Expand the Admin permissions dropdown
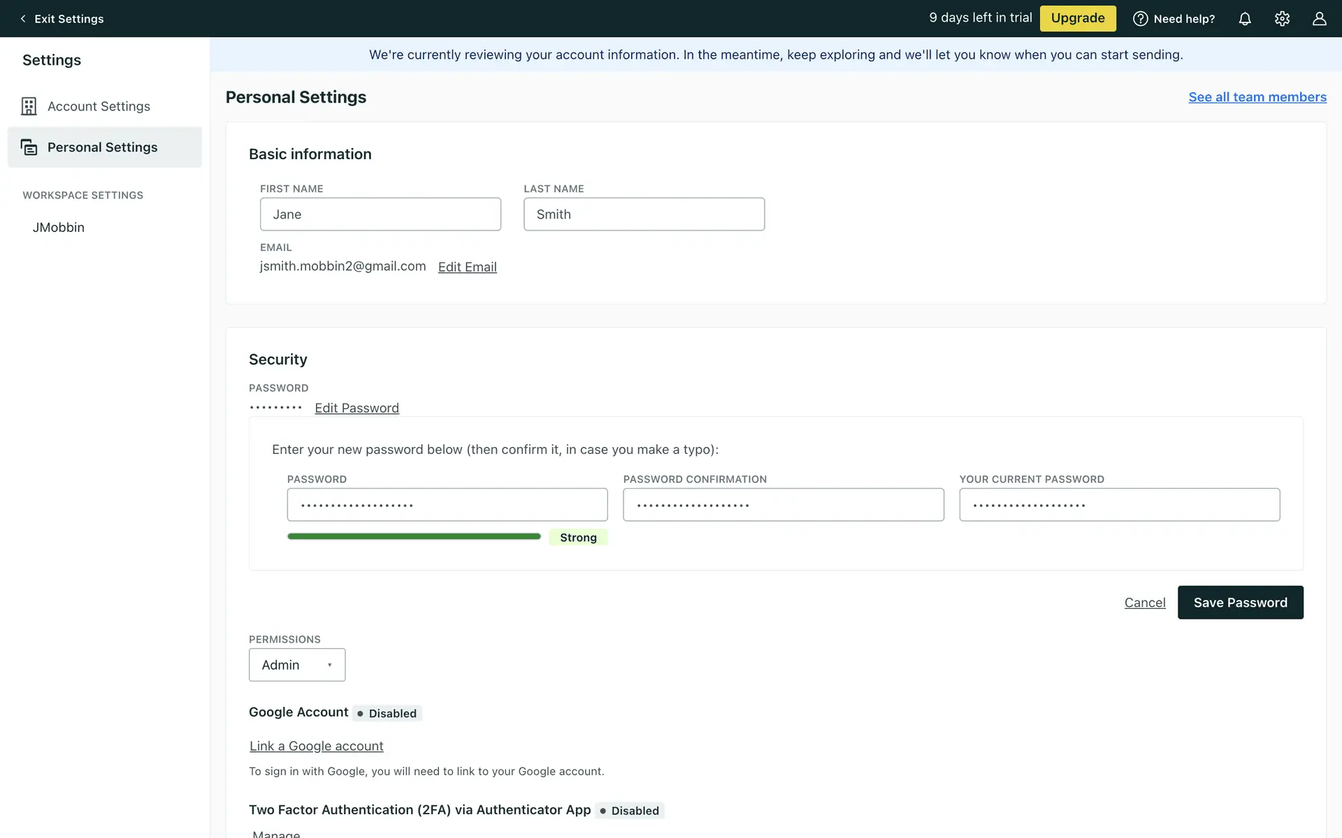The height and width of the screenshot is (838, 1342). [x=297, y=665]
